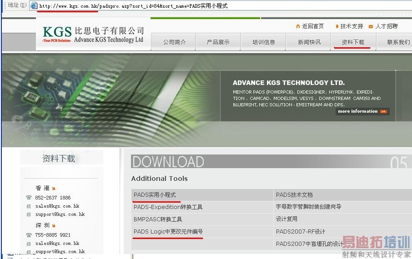Select the PADS实用小程式 category

pyautogui.click(x=155, y=195)
